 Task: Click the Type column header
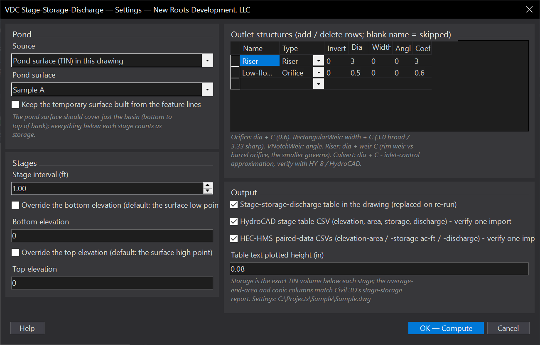302,48
